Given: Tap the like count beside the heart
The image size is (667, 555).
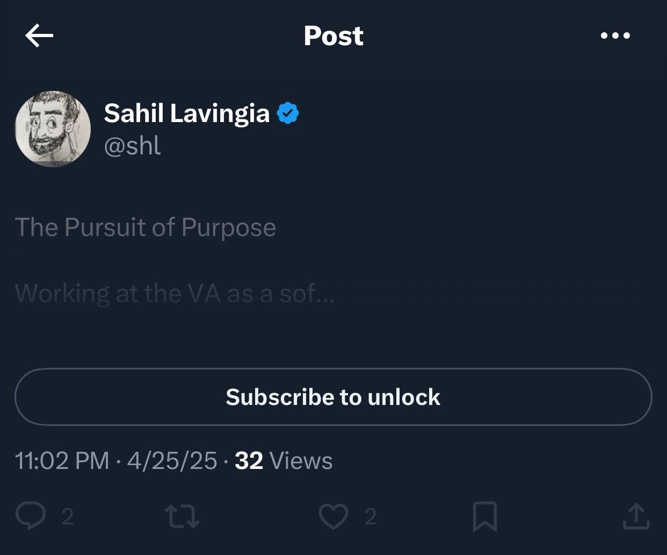Looking at the screenshot, I should tap(370, 516).
